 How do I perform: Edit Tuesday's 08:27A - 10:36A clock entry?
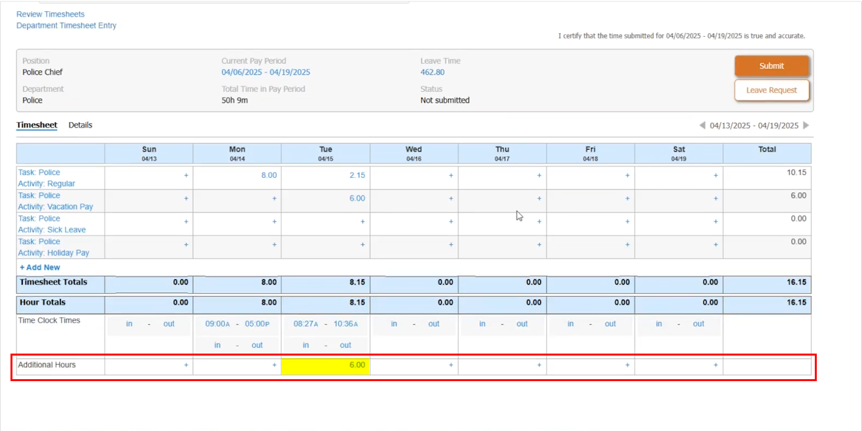pyautogui.click(x=325, y=324)
